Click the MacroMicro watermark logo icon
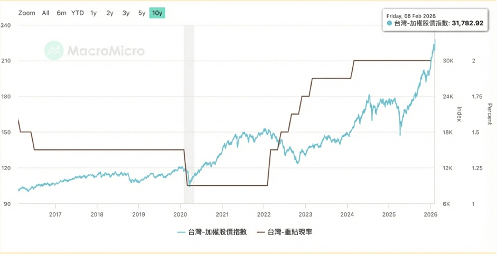The width and height of the screenshot is (497, 254). point(54,51)
